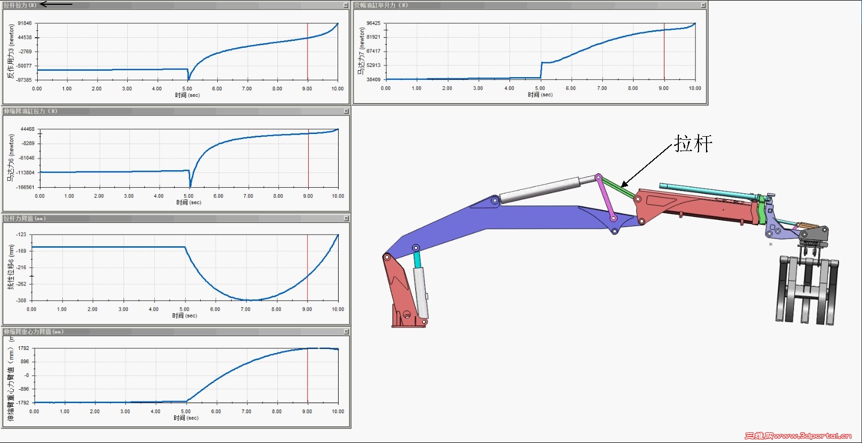
Task: Click the red time marker in 伸缩臂重心力臂值 plot
Action: tap(307, 375)
